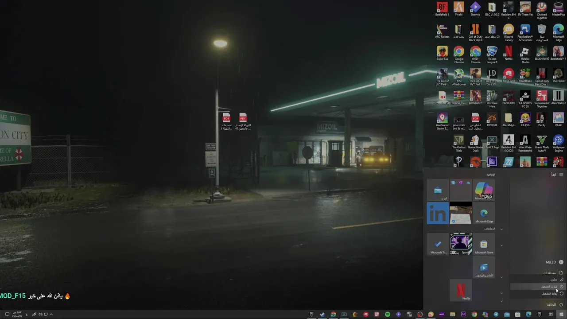Open the MasterPlus desktop shortcut
The height and width of the screenshot is (319, 567).
click(x=558, y=9)
